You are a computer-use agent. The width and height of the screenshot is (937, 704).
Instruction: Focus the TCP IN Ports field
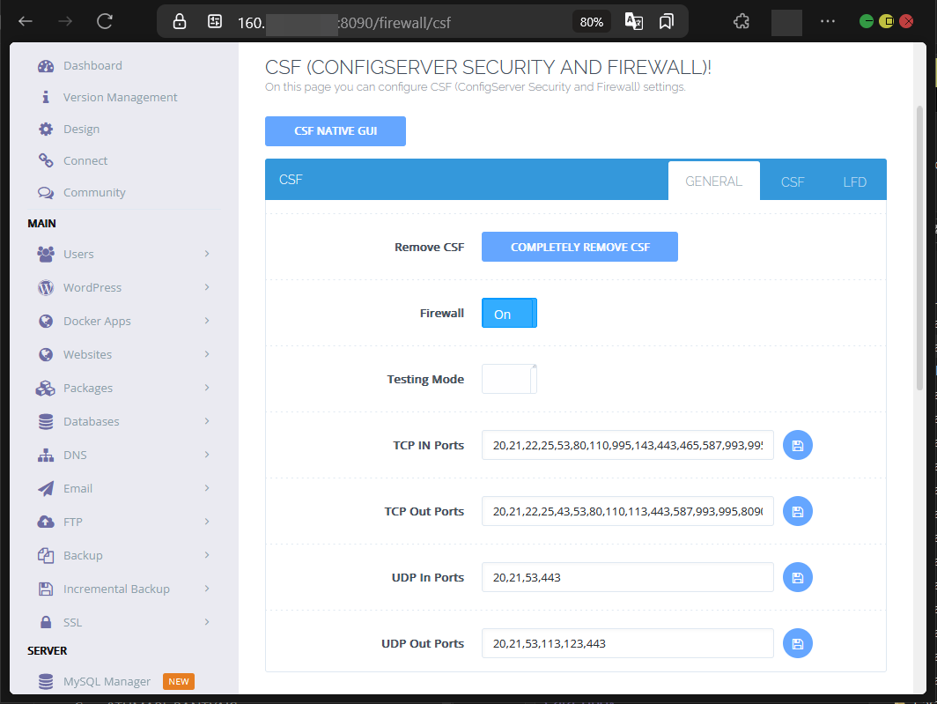(x=627, y=445)
